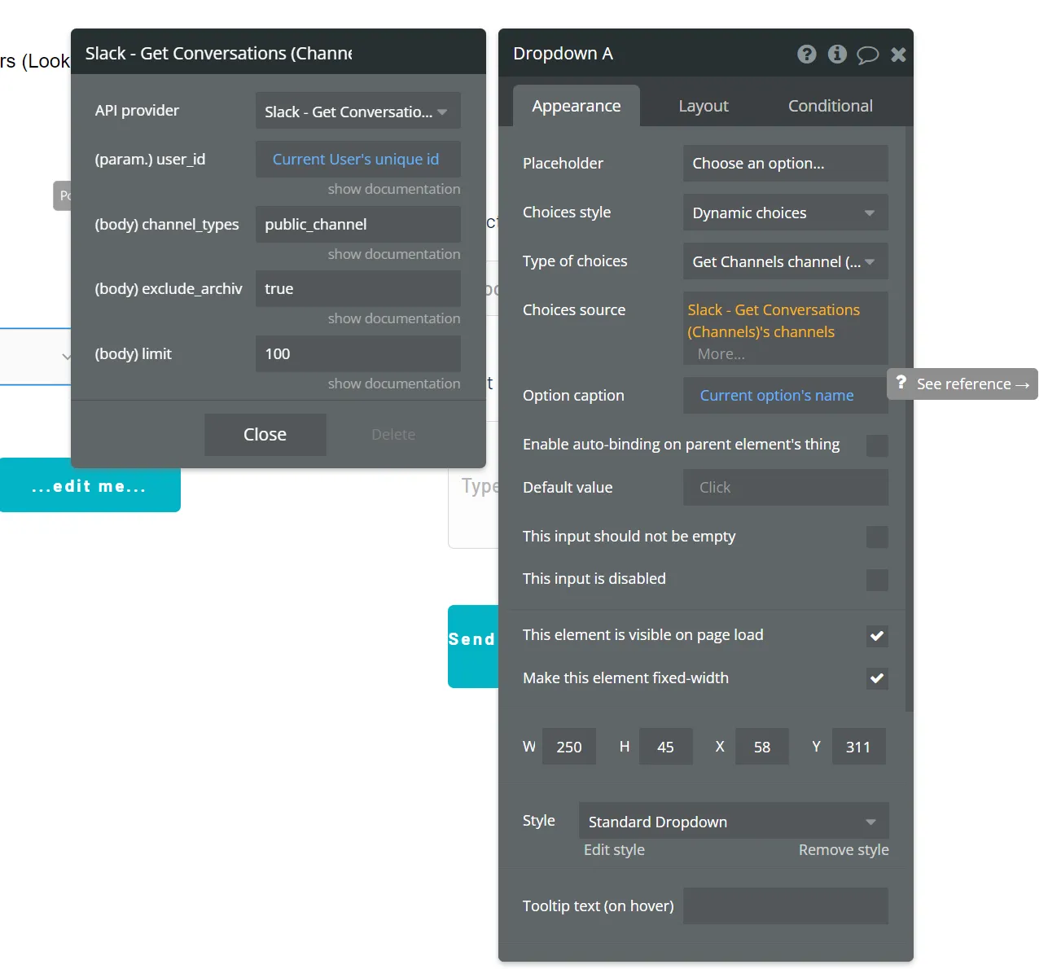Check This input is disabled
The height and width of the screenshot is (969, 1048).
click(x=877, y=580)
